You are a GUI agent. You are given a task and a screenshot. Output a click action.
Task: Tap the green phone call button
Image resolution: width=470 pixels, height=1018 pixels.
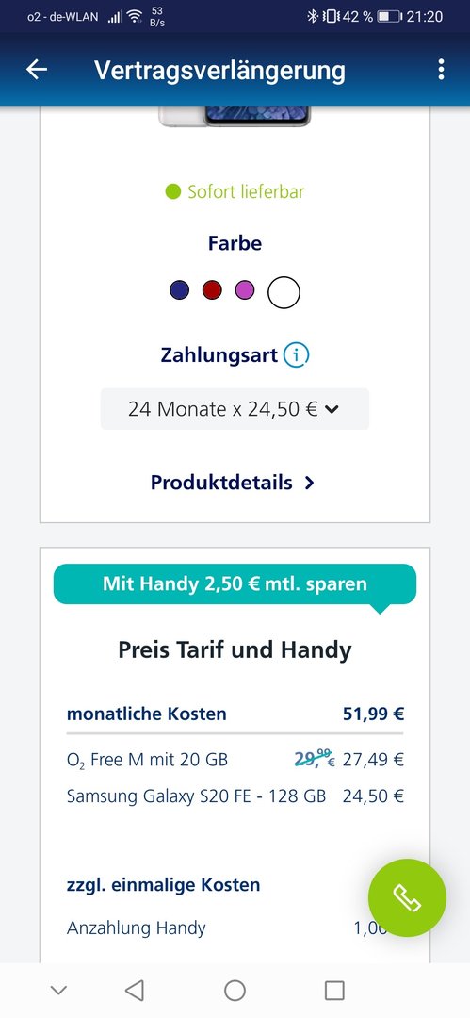pyautogui.click(x=407, y=898)
